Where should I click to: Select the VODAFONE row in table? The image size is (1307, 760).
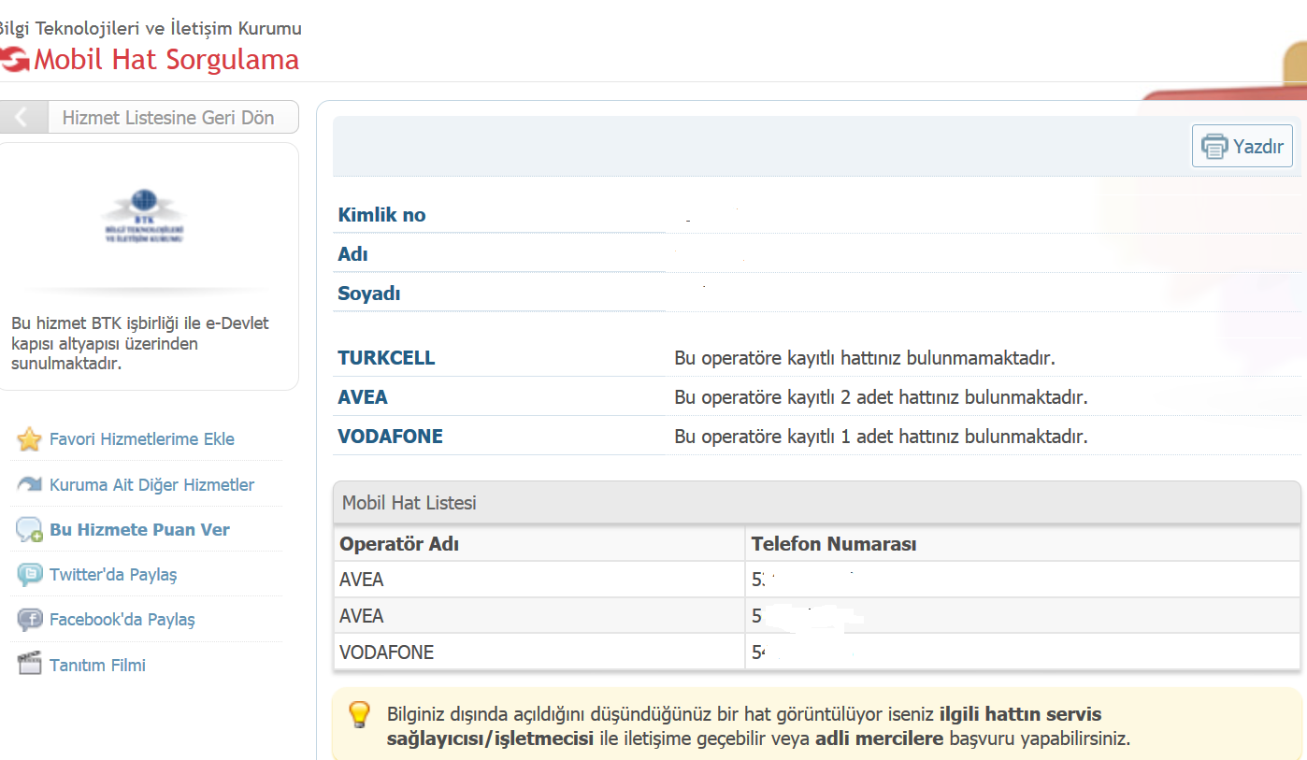click(816, 652)
